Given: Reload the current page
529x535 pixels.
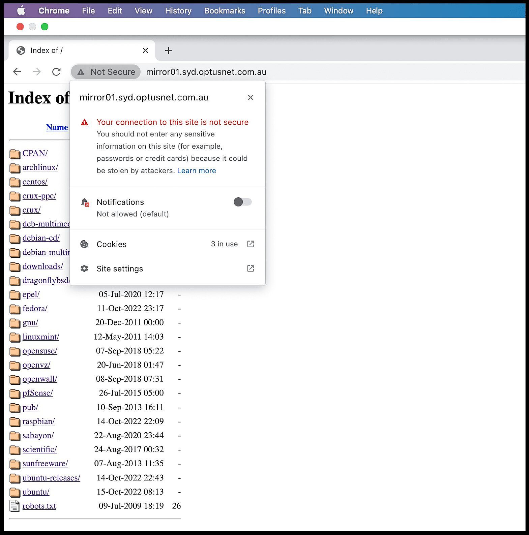Looking at the screenshot, I should (x=56, y=72).
